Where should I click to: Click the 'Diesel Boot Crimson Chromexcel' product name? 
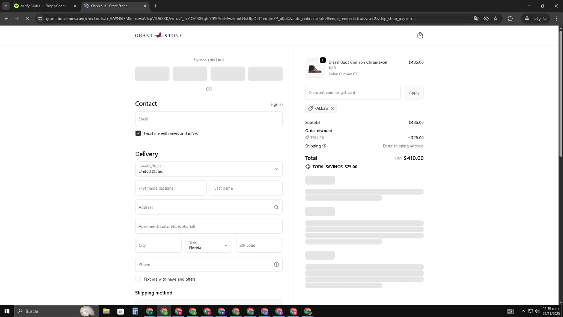pyautogui.click(x=358, y=62)
